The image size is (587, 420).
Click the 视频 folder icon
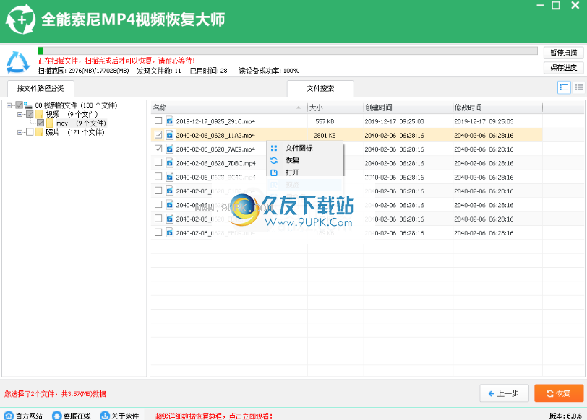(x=39, y=114)
